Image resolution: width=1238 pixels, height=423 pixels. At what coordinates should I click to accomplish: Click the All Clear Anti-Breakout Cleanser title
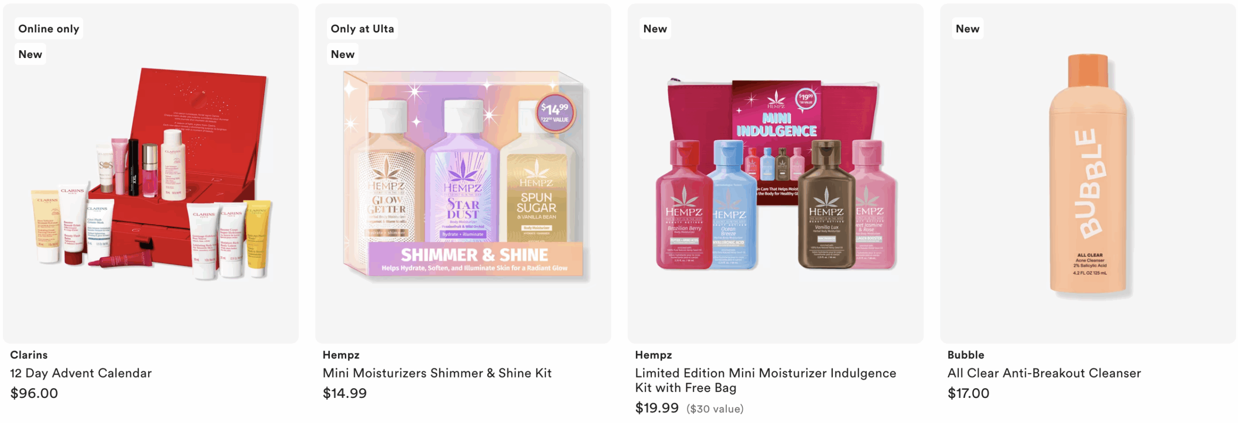tap(1044, 373)
